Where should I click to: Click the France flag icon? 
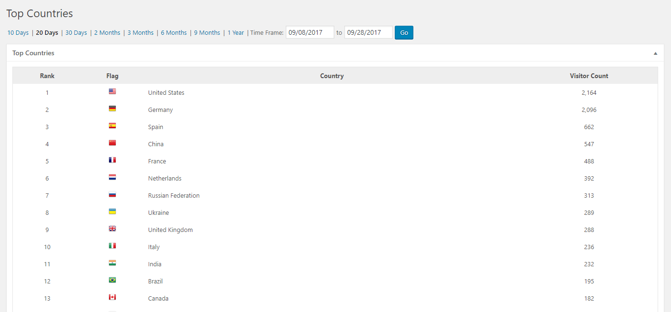pos(112,160)
